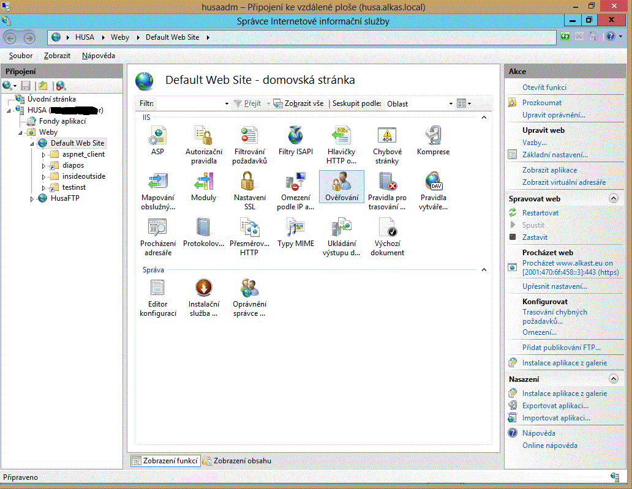Viewport: 632px width, 489px height.
Task: Click Základní nastavení link
Action: click(555, 155)
